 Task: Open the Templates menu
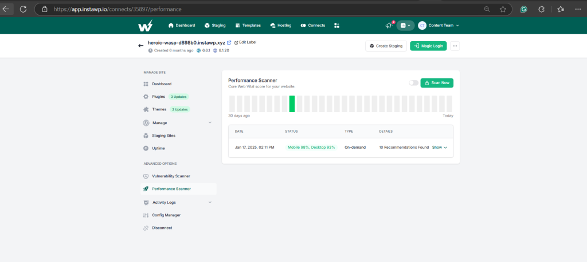248,25
